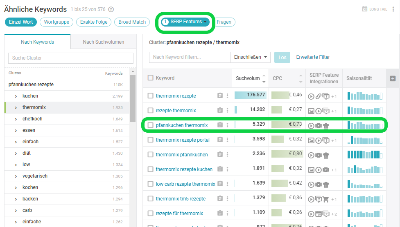Click the Fragen button
Viewport: 400px width, 227px height.
(224, 22)
